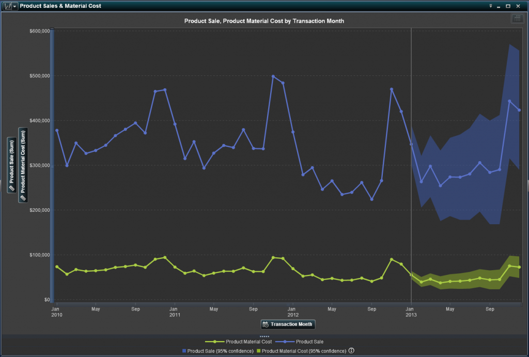Minimize the Product Sales & Material Cost panel

click(500, 6)
